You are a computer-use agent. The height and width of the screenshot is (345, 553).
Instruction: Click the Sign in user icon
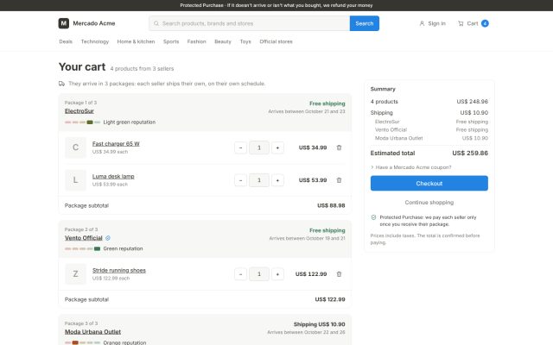422,23
